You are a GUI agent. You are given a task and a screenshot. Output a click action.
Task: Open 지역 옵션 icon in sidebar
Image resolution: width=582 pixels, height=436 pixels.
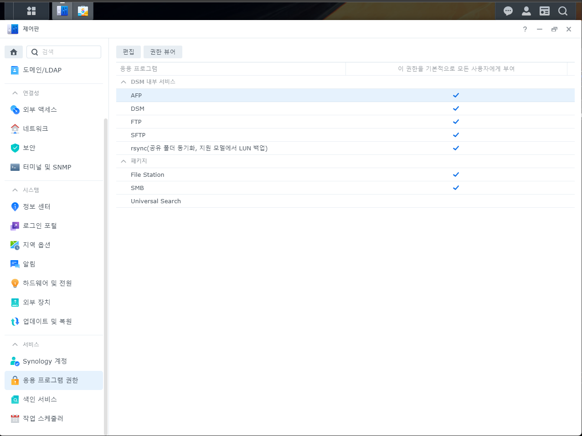[x=15, y=245]
